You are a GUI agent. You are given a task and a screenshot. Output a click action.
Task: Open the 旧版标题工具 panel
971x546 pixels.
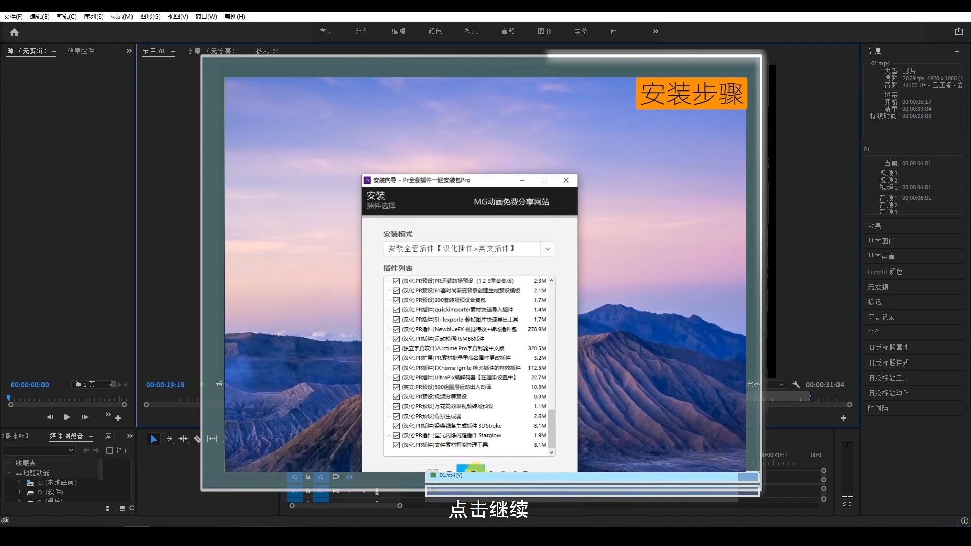click(889, 378)
